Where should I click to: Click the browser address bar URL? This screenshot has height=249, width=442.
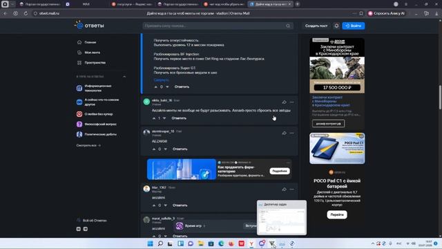[49, 13]
